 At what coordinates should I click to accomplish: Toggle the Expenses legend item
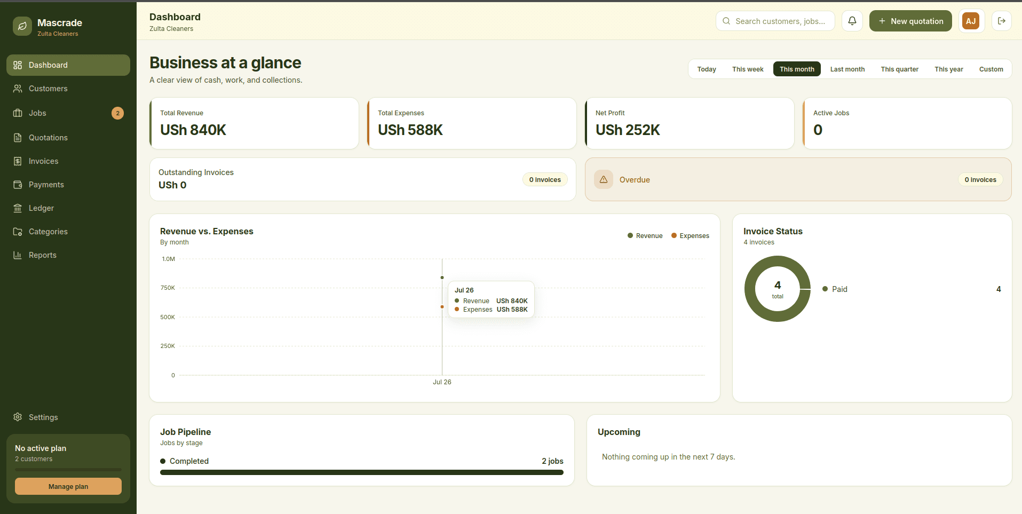(x=690, y=236)
